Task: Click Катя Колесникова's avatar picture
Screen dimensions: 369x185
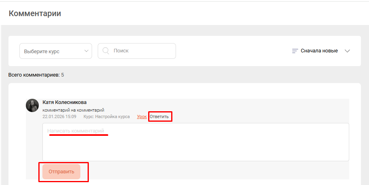Action: pos(32,106)
